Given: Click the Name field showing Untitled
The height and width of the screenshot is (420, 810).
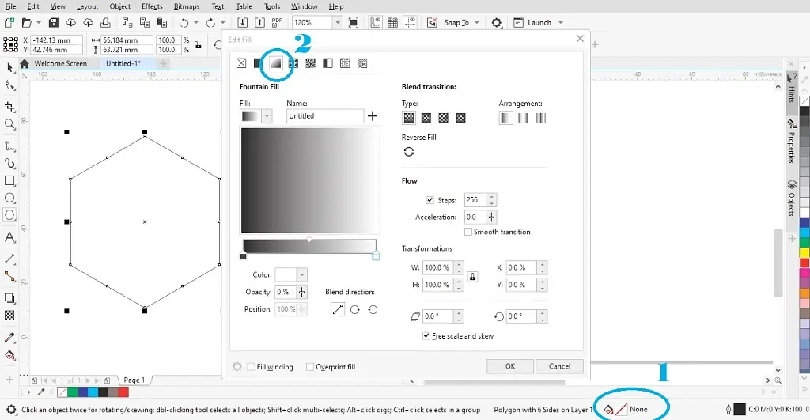Looking at the screenshot, I should click(325, 115).
